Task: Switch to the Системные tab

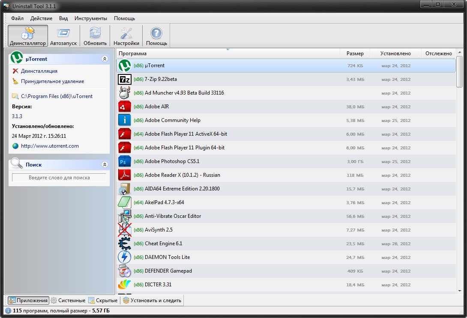Action: click(69, 300)
